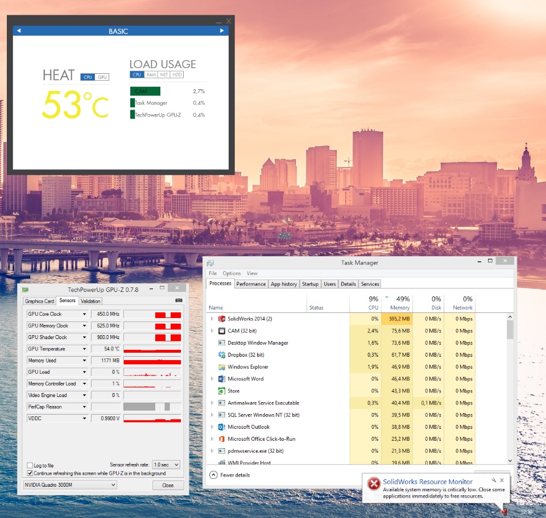Take a GPU-Z screenshot with camera icon
Viewport: 546px width, 518px height.
point(179,300)
